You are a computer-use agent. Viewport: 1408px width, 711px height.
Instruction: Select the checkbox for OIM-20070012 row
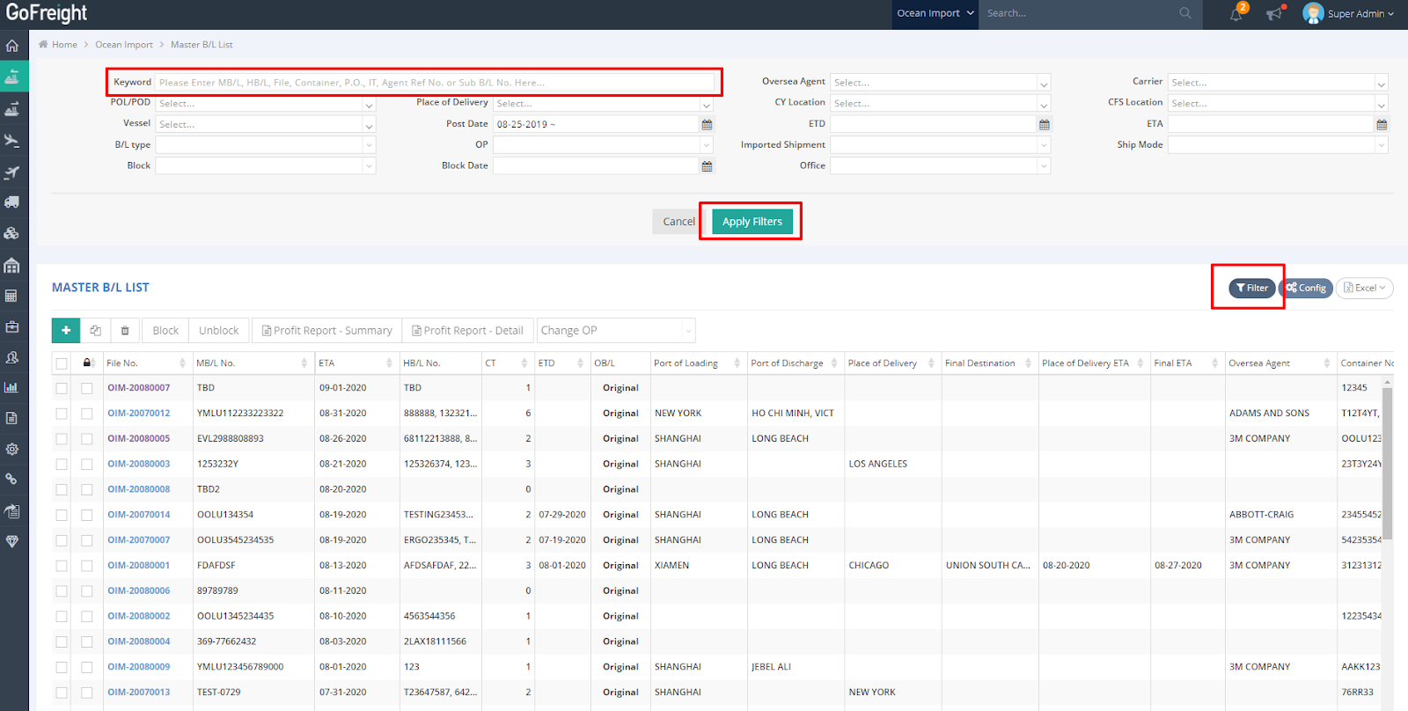[x=62, y=414]
